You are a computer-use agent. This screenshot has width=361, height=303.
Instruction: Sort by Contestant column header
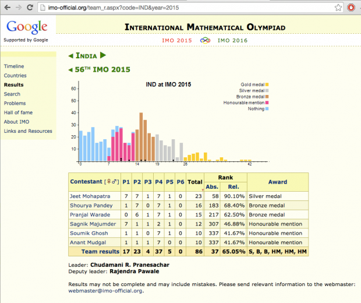point(86,182)
